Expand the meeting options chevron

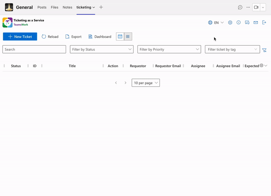click(263, 7)
